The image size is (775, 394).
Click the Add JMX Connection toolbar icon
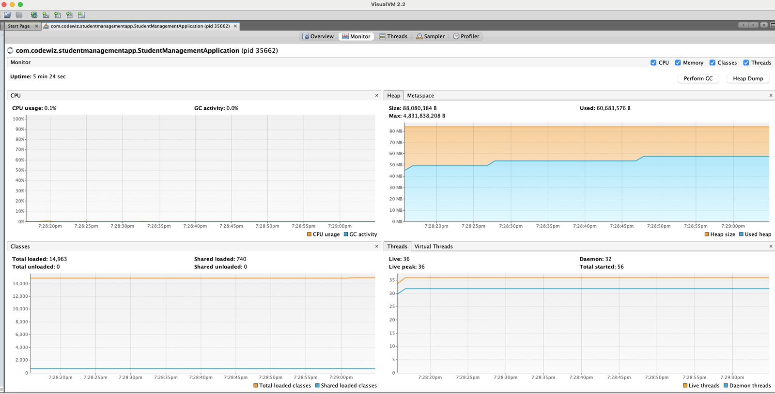click(46, 15)
